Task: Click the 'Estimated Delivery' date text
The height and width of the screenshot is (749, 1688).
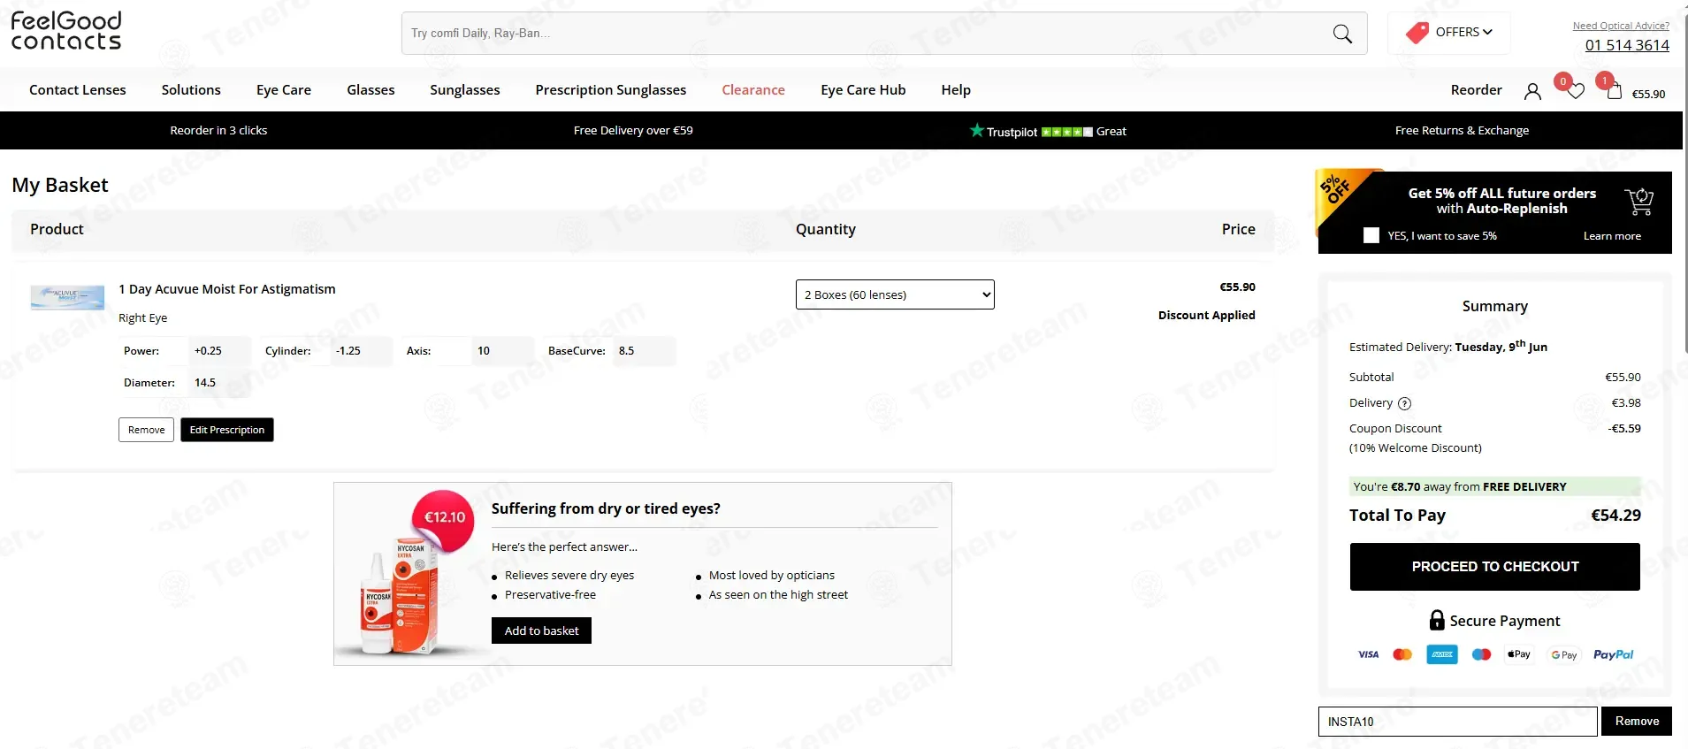Action: tap(1447, 346)
